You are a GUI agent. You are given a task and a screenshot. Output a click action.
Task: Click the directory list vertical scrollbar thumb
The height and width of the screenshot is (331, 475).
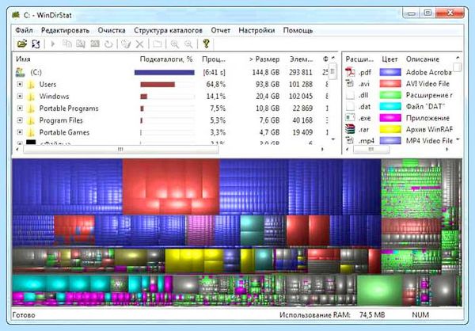point(332,71)
